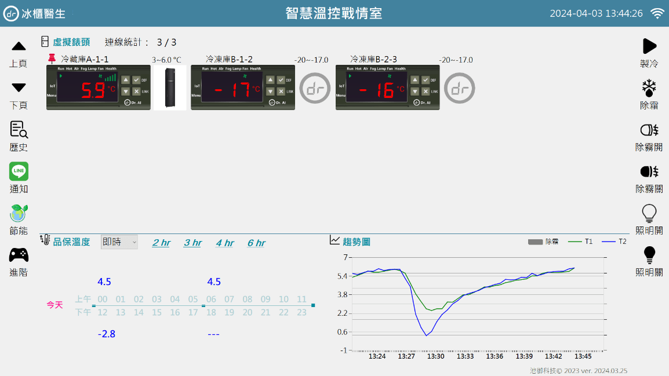Click the fridge thumbnail of 冷藏庫A-1-1
This screenshot has width=669, height=376.
tap(170, 88)
